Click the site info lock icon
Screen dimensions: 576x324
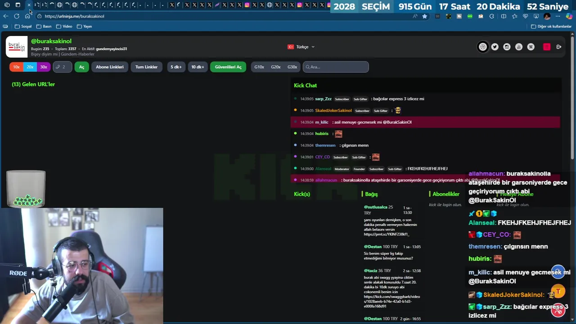[x=40, y=16]
